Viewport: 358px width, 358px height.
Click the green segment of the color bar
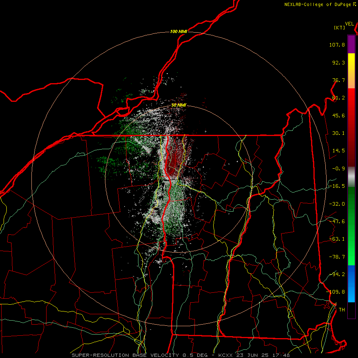(351, 226)
